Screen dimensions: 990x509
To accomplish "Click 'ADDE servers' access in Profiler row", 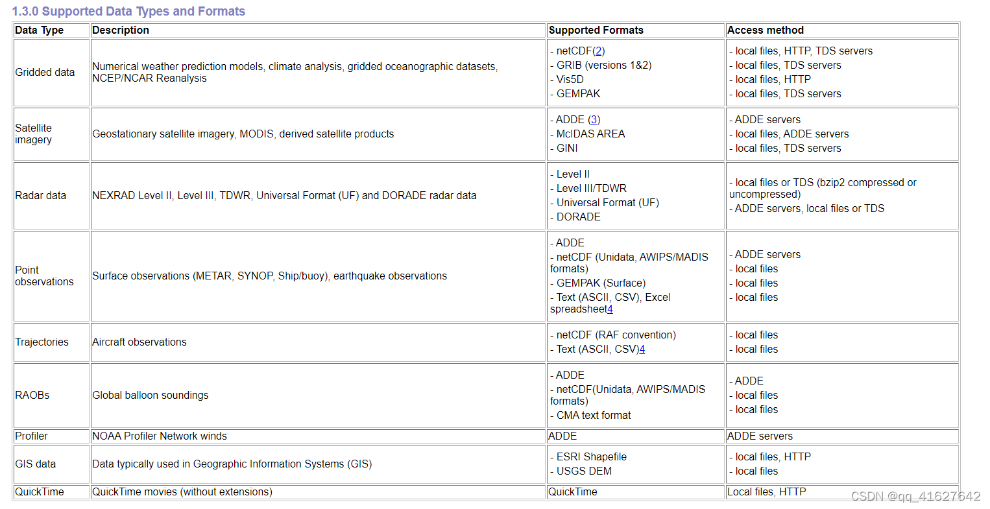I will coord(760,436).
